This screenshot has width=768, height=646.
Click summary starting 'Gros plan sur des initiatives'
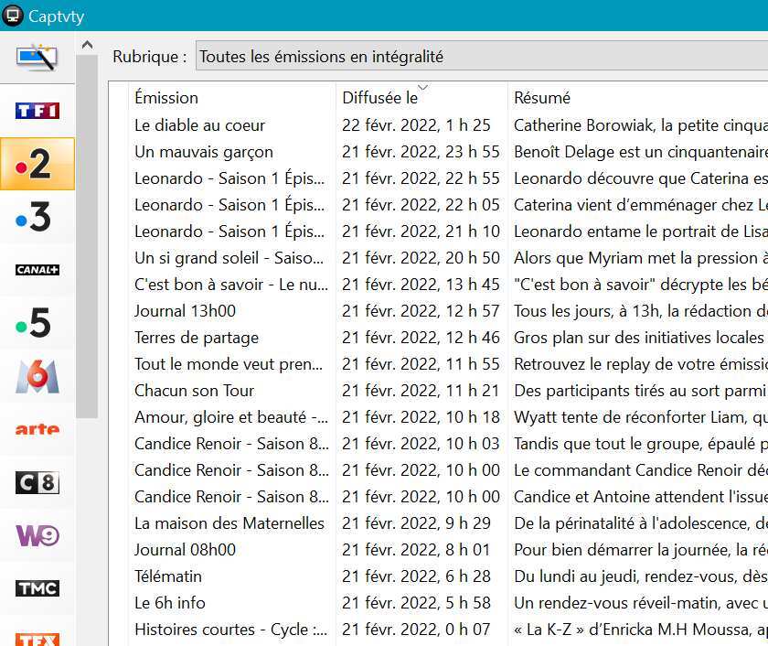pyautogui.click(x=639, y=338)
